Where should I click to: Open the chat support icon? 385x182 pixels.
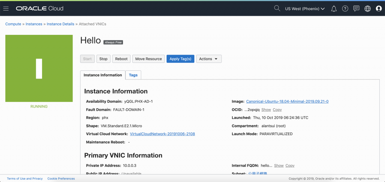coord(356,9)
